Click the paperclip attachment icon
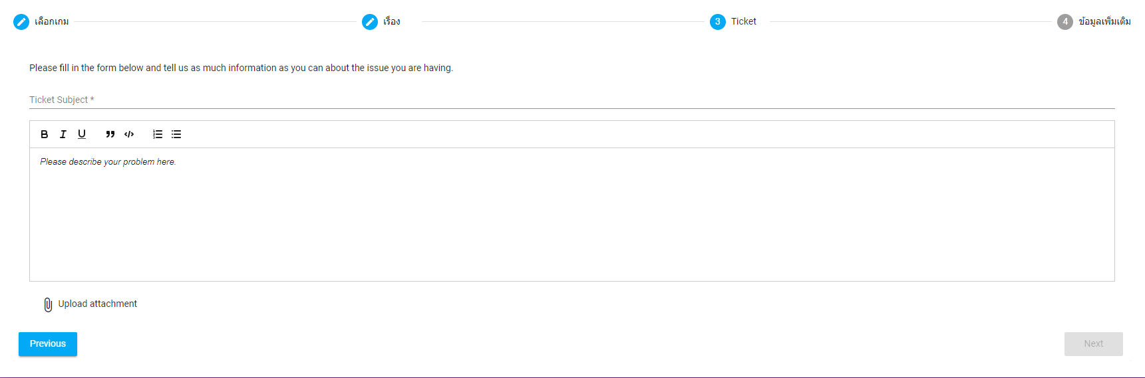 (x=48, y=304)
